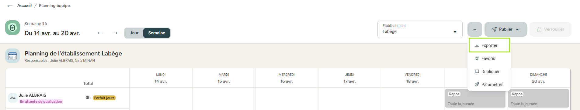Expand the Publier dropdown arrow
This screenshot has height=110, width=580.
(517, 30)
